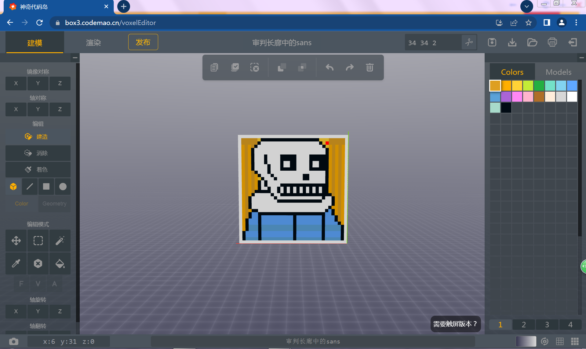Click the deselect icon in top toolbar
Image resolution: width=586 pixels, height=349 pixels.
click(255, 67)
